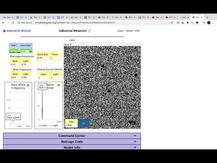Viewport: 217px width, 163px height.
Task: Click the Catch Rate value 0.45
Action: 42,58
